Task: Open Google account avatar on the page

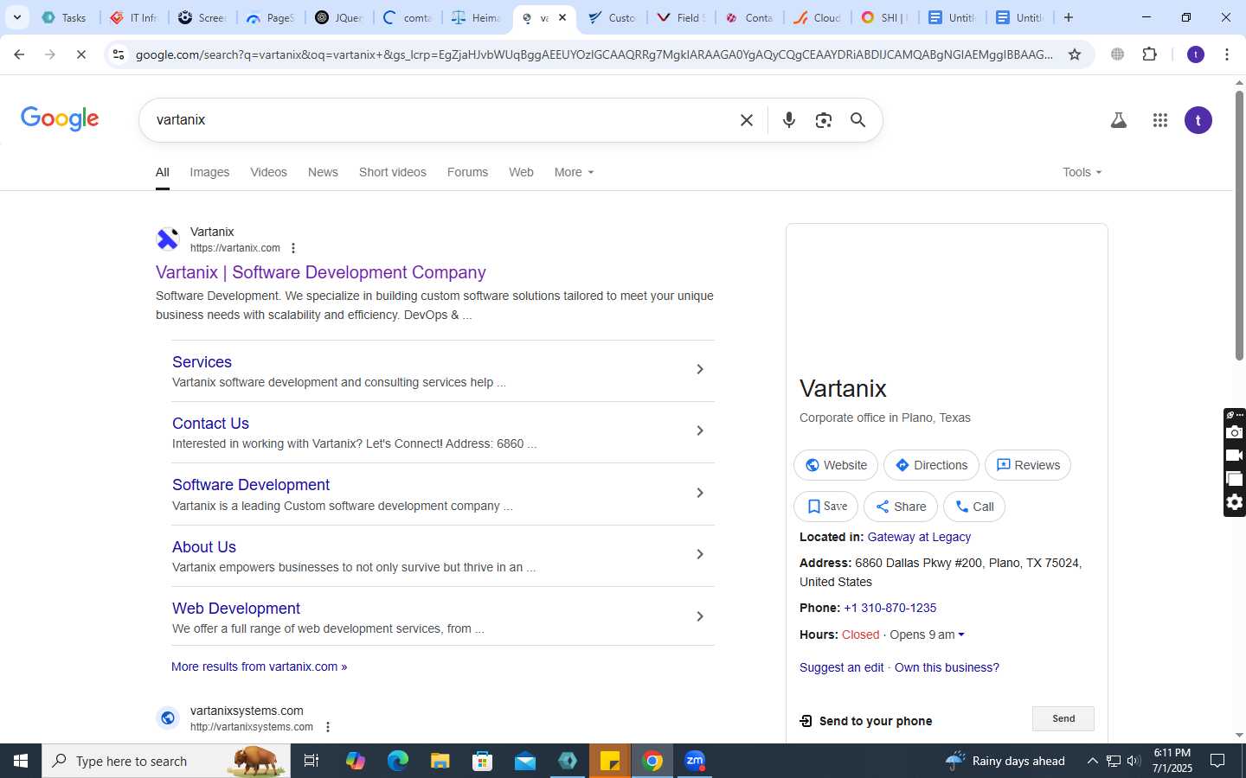Action: 1198,120
